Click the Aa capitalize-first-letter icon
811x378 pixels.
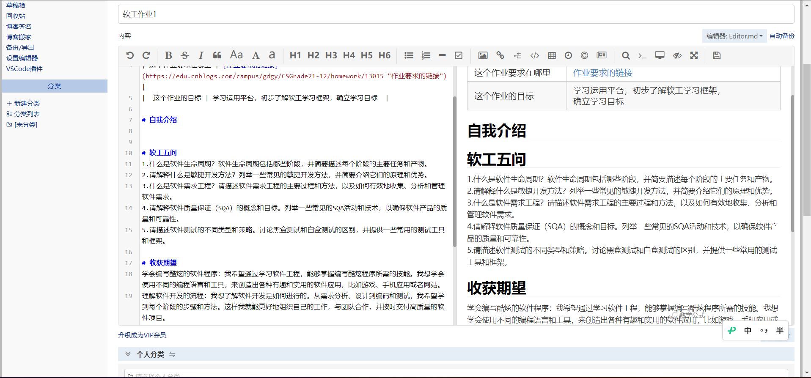236,55
